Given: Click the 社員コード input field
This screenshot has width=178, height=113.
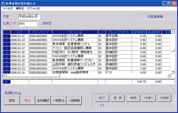Looking at the screenshot, I should coord(28,24).
